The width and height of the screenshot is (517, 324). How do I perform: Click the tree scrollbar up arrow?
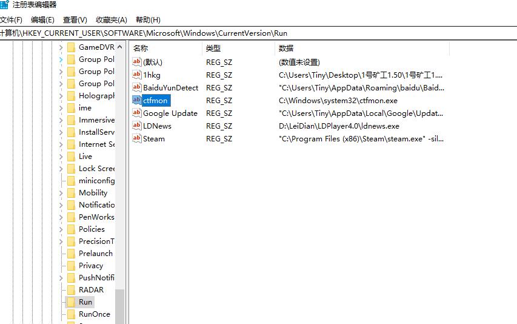119,47
